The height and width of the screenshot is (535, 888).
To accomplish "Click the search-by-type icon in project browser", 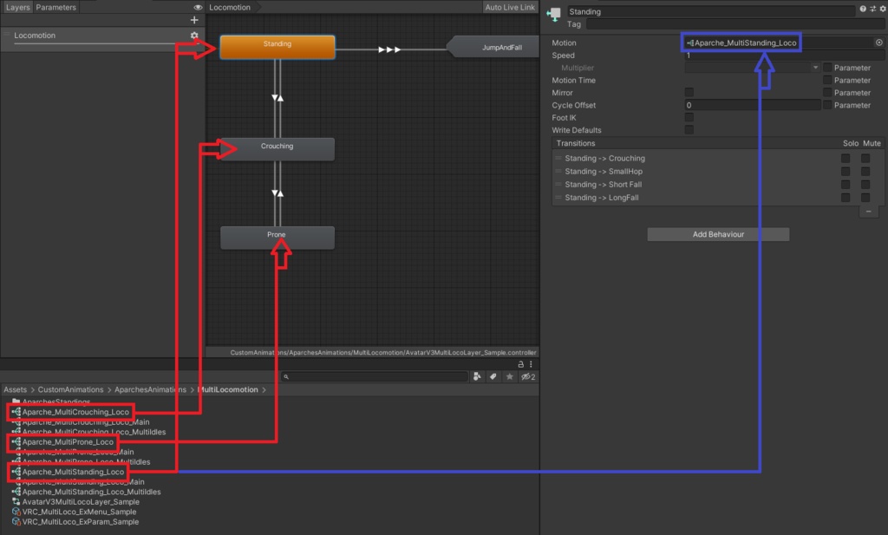I will [x=476, y=376].
